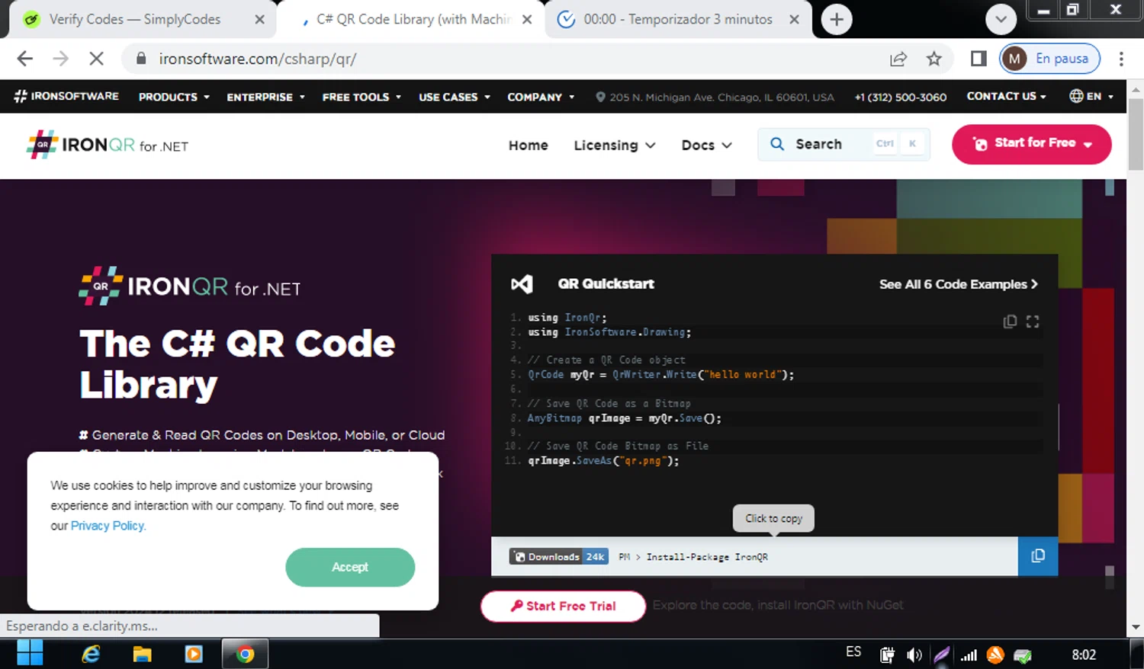Click the Start for Free button
The height and width of the screenshot is (669, 1144).
1031,144
